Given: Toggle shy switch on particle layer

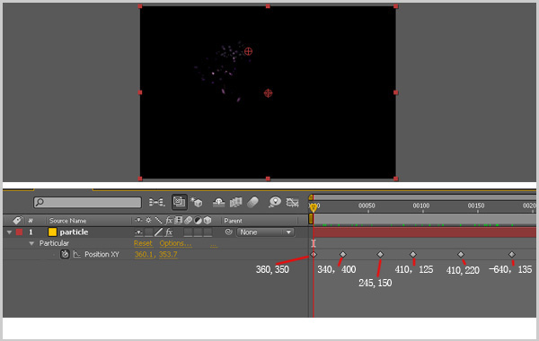Looking at the screenshot, I should click(x=138, y=232).
